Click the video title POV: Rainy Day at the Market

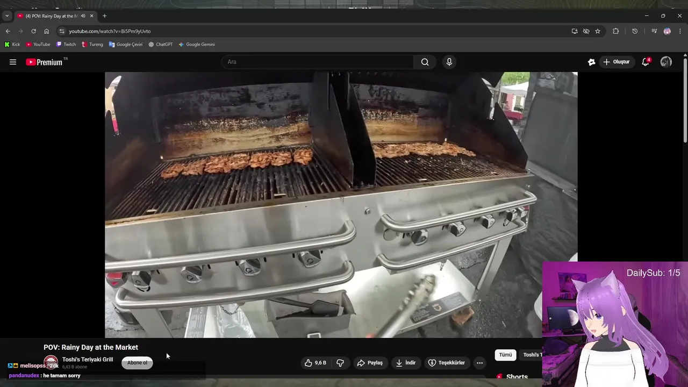pyautogui.click(x=91, y=347)
